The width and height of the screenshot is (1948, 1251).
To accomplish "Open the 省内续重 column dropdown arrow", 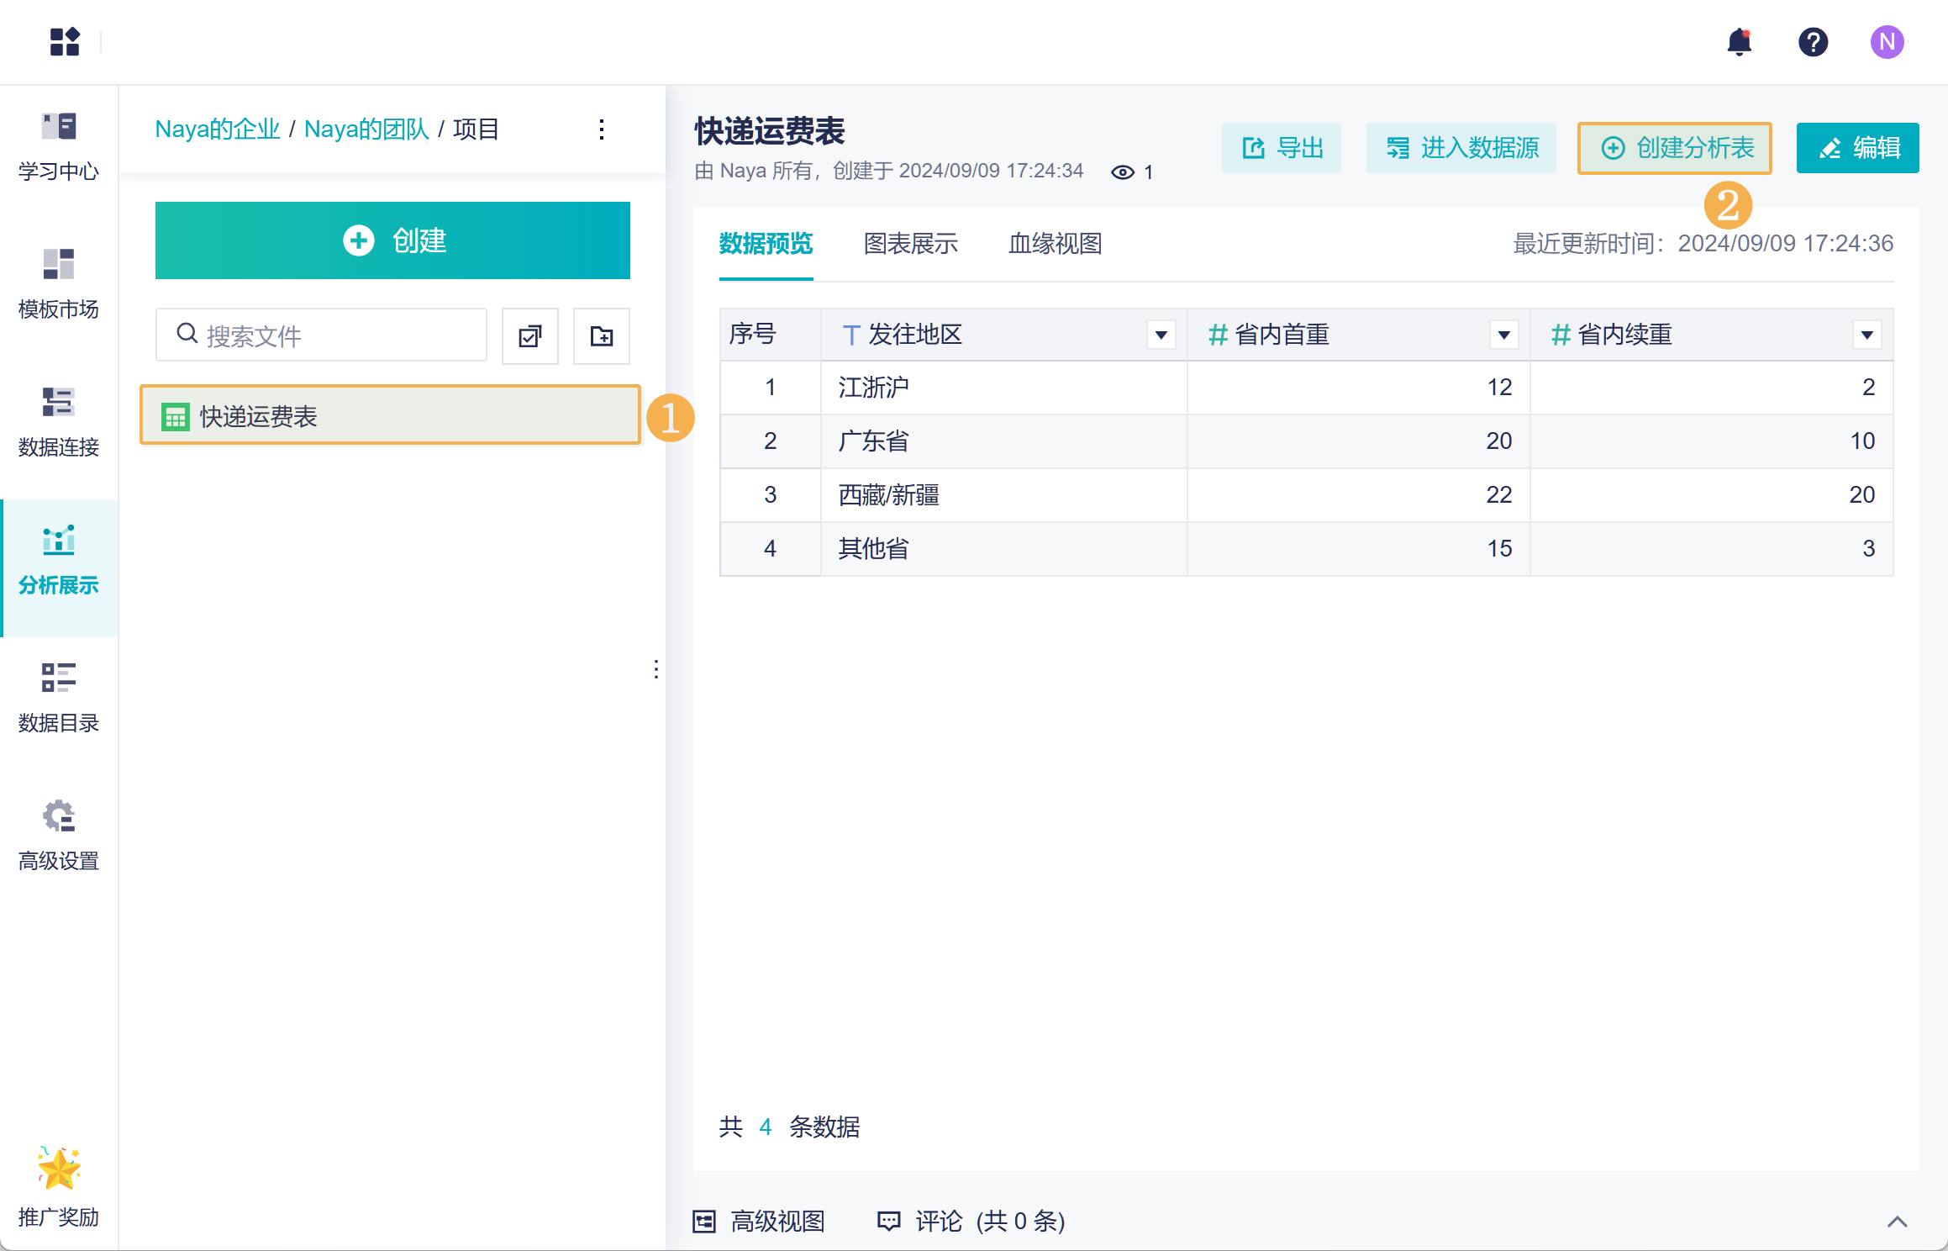I will (1867, 335).
